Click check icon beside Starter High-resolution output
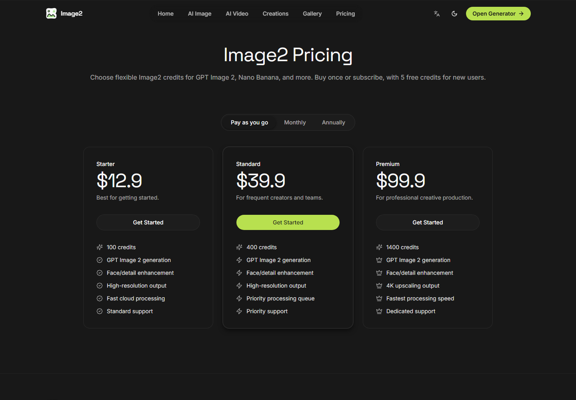The image size is (576, 400). [100, 286]
